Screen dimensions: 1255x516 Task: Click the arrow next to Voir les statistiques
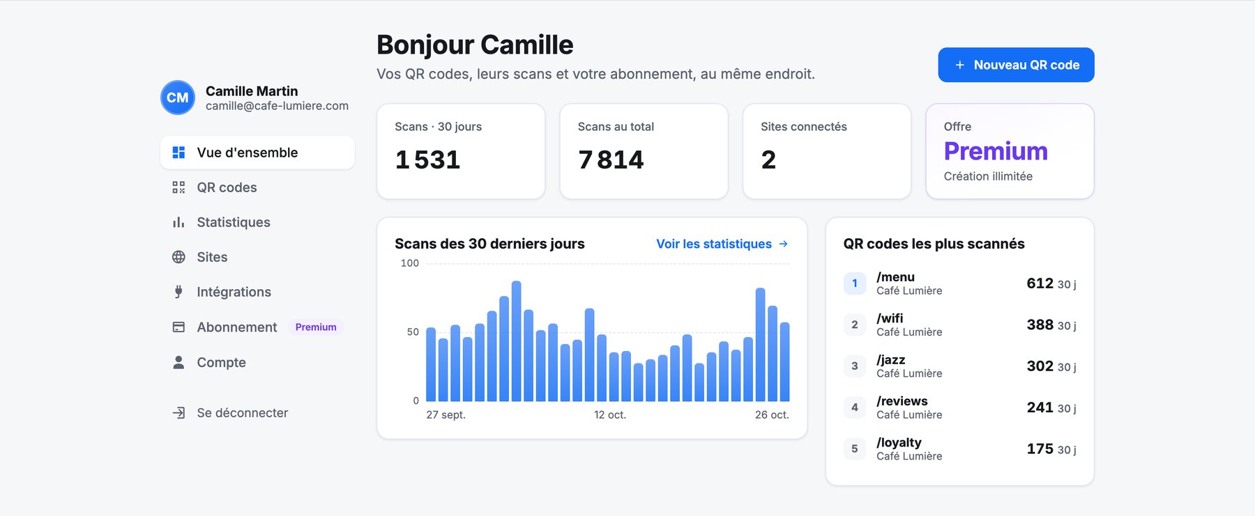tap(783, 244)
